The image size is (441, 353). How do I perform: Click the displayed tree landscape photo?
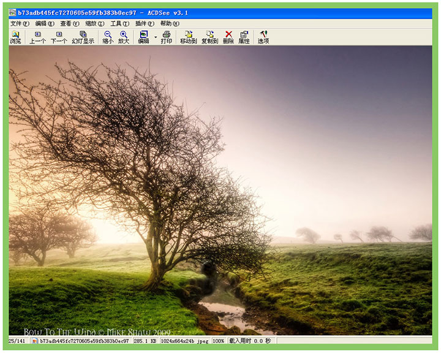(x=221, y=190)
